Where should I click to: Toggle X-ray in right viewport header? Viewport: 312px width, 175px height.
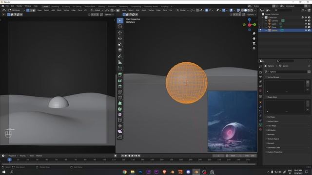tap(238, 10)
